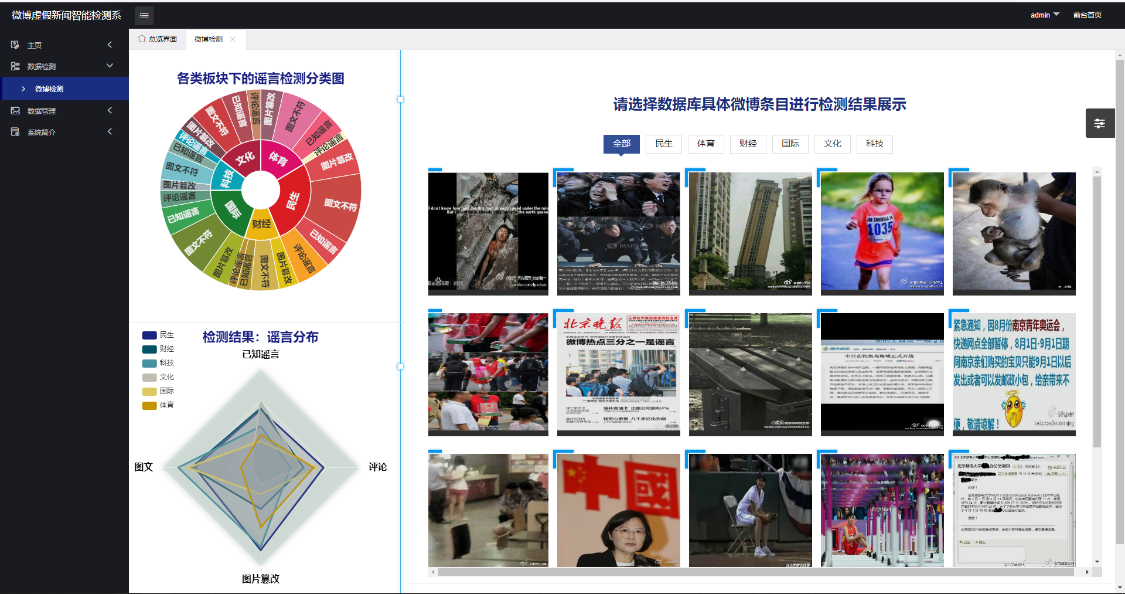Screen dimensions: 1125x594
Task: Click the 数据检测 sidebar icon
Action: (15, 66)
